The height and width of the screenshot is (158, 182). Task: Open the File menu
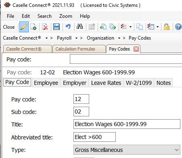10,16
